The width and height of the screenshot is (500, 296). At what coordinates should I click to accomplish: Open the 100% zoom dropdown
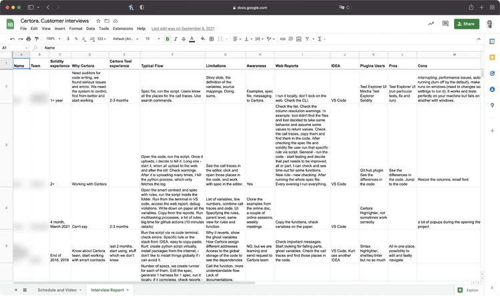[x=53, y=39]
